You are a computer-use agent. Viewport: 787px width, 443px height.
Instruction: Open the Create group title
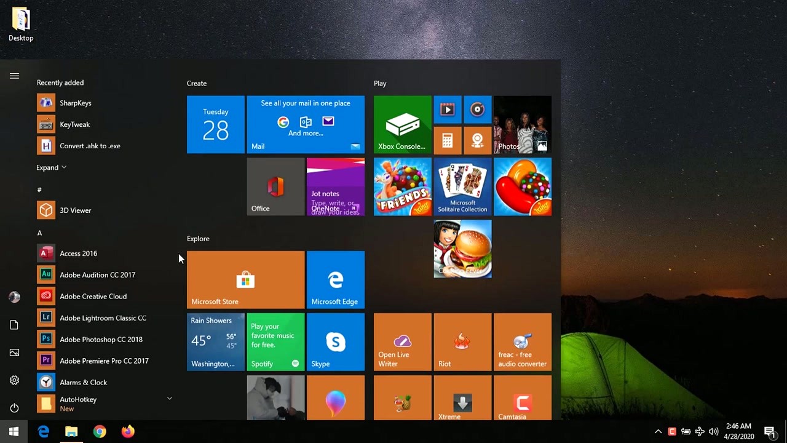(197, 83)
